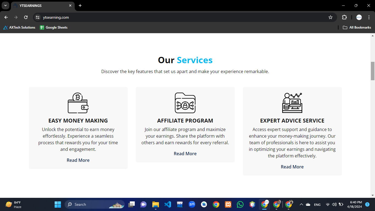Click the affiliate program folder lock icon
Image resolution: width=375 pixels, height=211 pixels.
185,103
